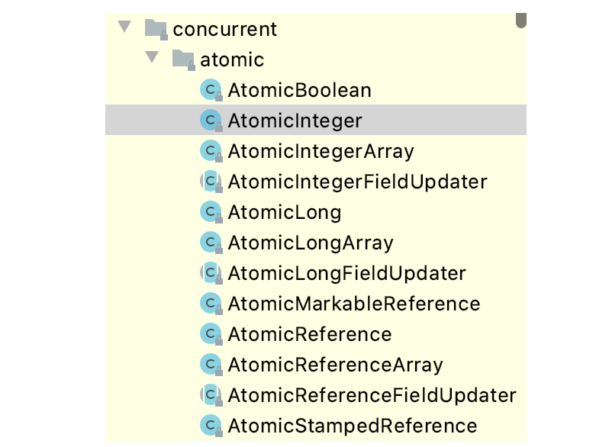The image size is (609, 447).
Task: Click the AtomicIntegerFieldUpdater abstract class icon
Action: 210,182
